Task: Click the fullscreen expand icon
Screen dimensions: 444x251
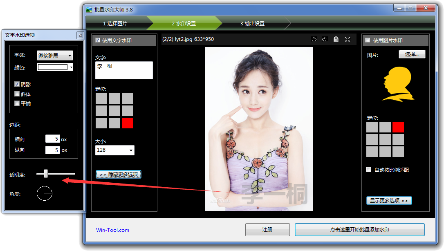Action: point(348,39)
